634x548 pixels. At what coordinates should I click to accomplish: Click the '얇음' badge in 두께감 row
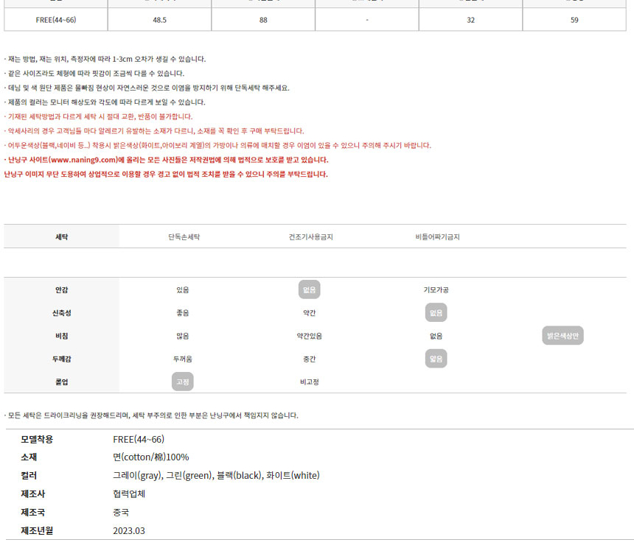pos(436,359)
